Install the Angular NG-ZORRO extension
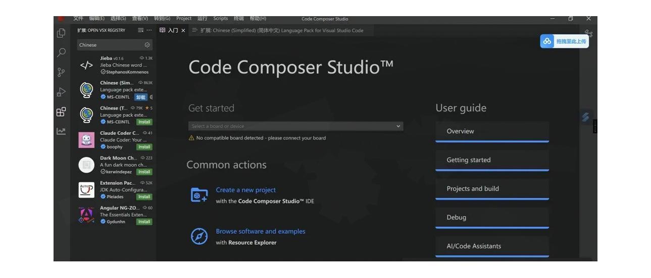This screenshot has height=278, width=651. point(144,222)
